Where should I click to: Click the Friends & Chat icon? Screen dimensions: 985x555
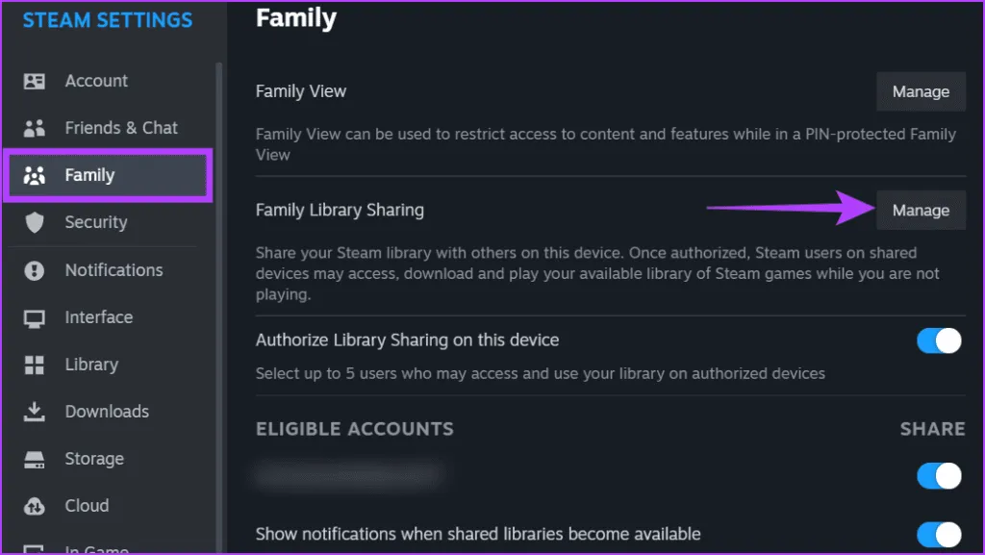click(35, 128)
